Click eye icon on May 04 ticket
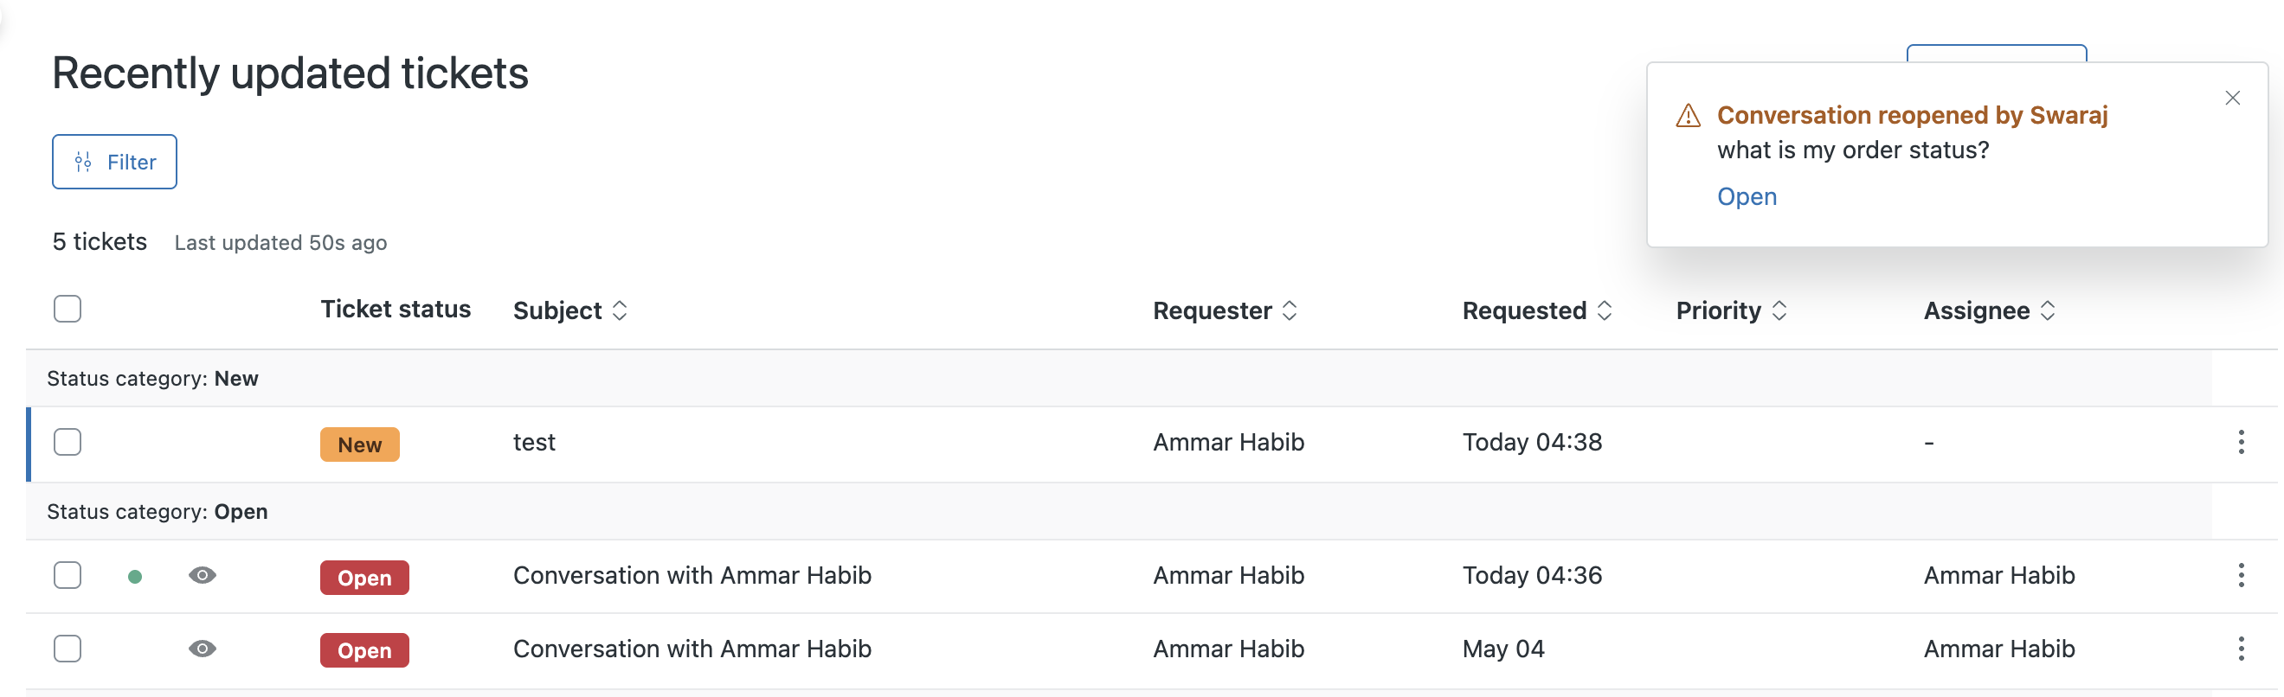Image resolution: width=2284 pixels, height=697 pixels. [203, 649]
